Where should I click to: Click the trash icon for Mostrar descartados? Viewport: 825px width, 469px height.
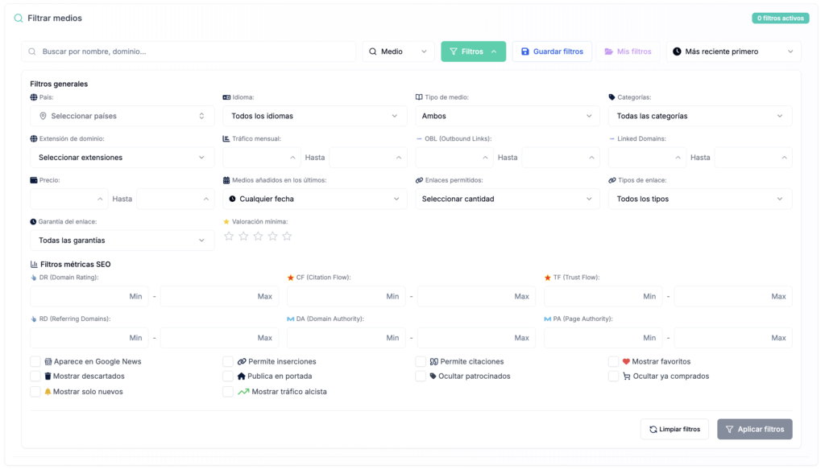(48, 376)
